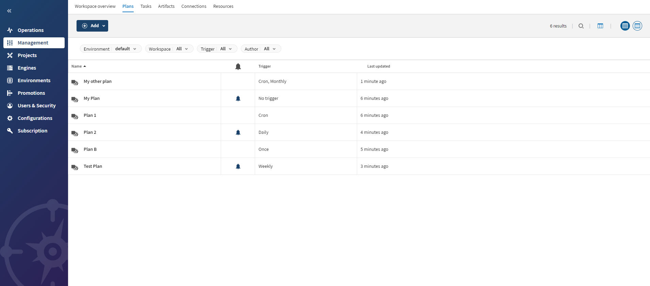The height and width of the screenshot is (286, 650).
Task: Click the 'Once' trigger cell
Action: tap(306, 149)
